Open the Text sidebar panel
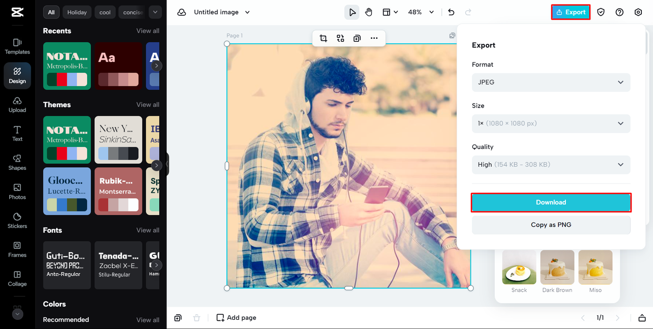Image resolution: width=653 pixels, height=329 pixels. point(17,134)
